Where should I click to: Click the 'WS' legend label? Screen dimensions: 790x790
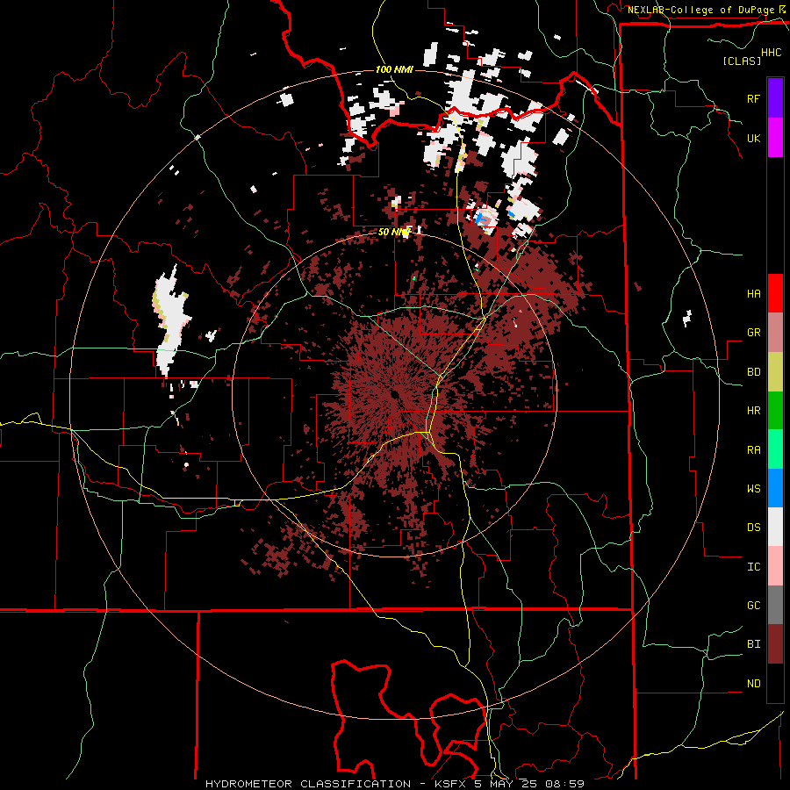tap(753, 489)
